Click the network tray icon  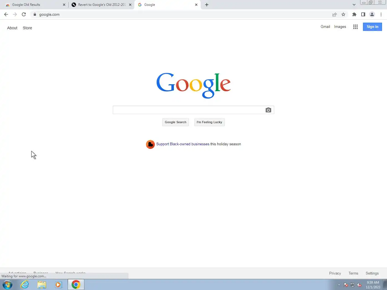pos(352,285)
